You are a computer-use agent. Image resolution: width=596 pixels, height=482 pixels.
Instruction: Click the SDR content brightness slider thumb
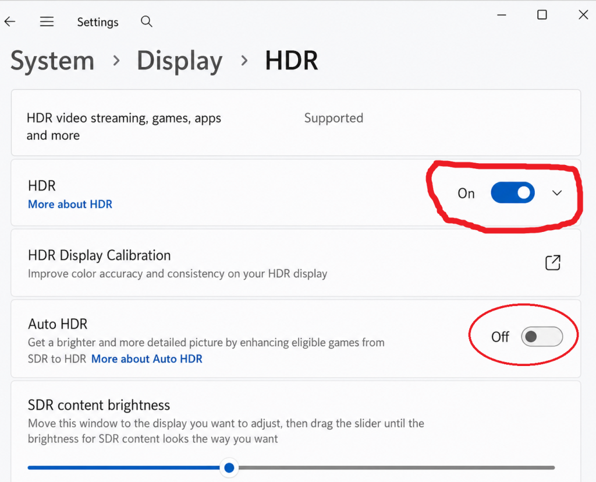tap(229, 467)
